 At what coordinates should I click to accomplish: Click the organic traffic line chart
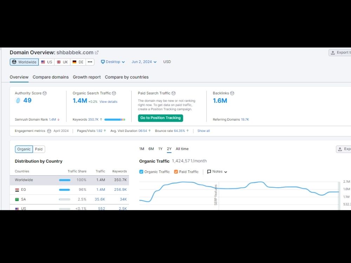pos(239,192)
